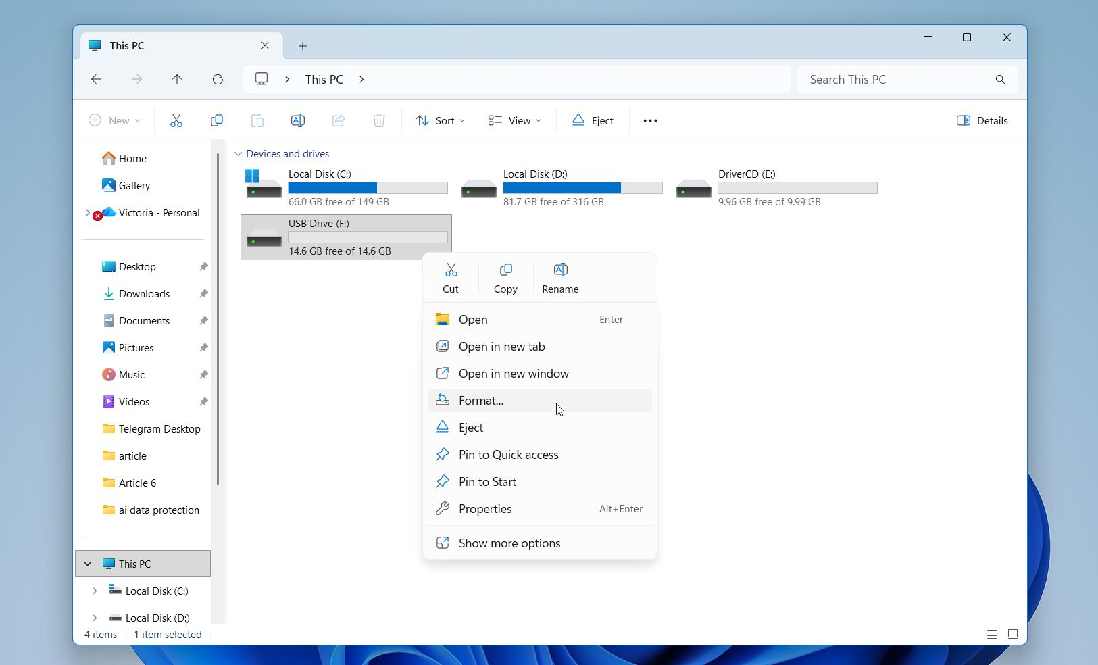
Task: Click the Share icon in toolbar
Action: [339, 120]
